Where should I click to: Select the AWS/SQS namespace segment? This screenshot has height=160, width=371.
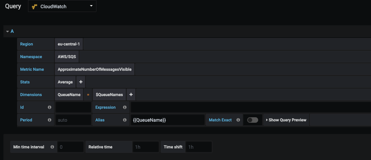[x=67, y=56]
